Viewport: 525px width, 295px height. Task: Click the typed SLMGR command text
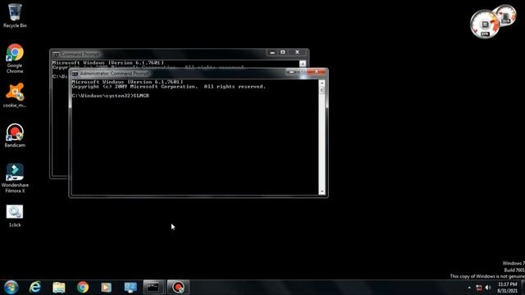[x=141, y=96]
